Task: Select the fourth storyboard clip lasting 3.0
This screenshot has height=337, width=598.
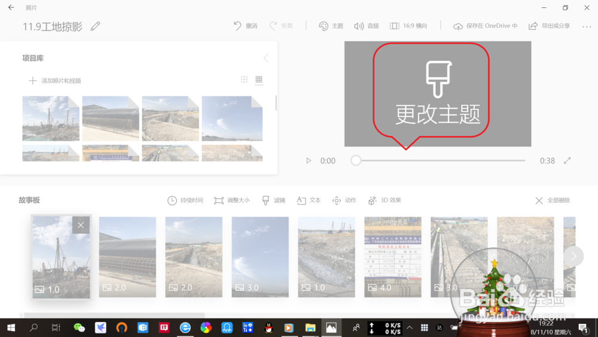Action: (260, 257)
